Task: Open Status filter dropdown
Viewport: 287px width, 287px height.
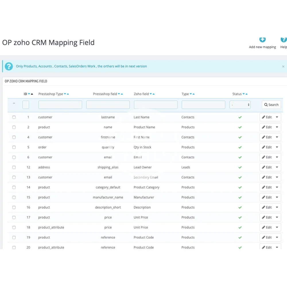Action: point(240,105)
